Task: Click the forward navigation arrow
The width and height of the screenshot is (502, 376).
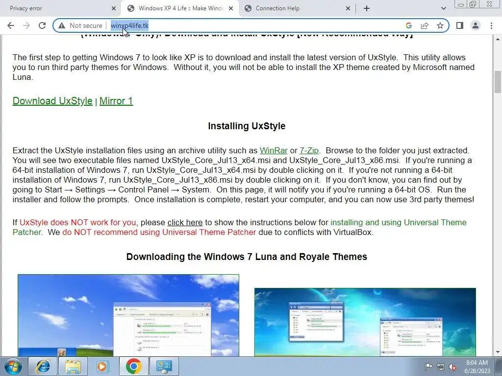Action: point(26,25)
